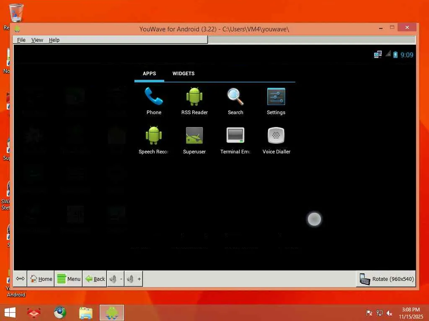This screenshot has height=321, width=429.
Task: Launch the Speech Recorder app
Action: [x=153, y=140]
